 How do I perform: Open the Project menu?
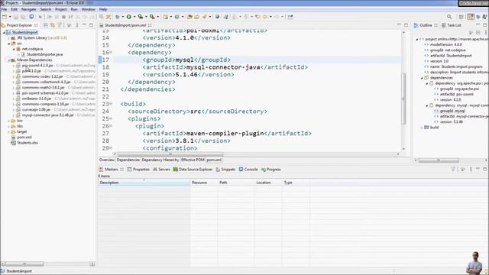pos(61,9)
